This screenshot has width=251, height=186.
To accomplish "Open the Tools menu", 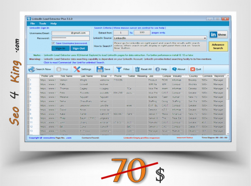I will pyautogui.click(x=43, y=24).
